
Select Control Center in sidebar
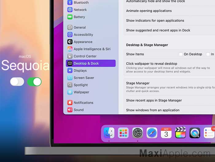(x=91, y=56)
